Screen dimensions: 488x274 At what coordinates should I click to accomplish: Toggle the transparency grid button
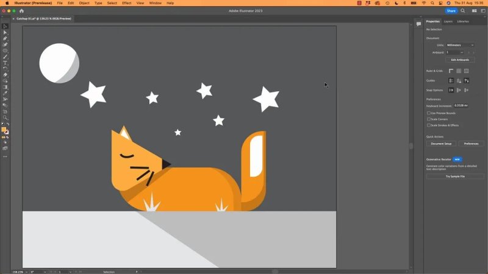(x=466, y=71)
